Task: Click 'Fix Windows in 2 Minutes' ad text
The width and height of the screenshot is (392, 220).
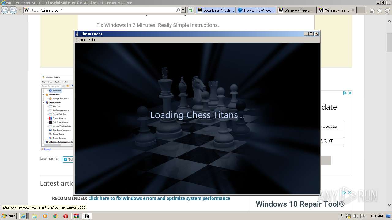Action: coord(158,25)
